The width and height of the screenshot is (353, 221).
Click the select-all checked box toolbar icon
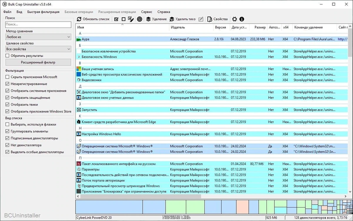pyautogui.click(x=116, y=19)
